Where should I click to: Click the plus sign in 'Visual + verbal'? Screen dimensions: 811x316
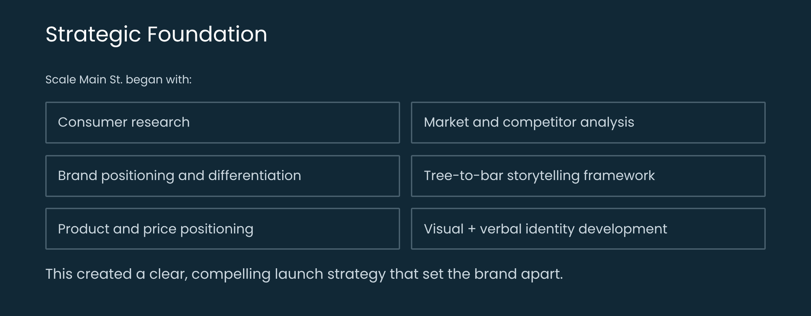[x=472, y=229]
